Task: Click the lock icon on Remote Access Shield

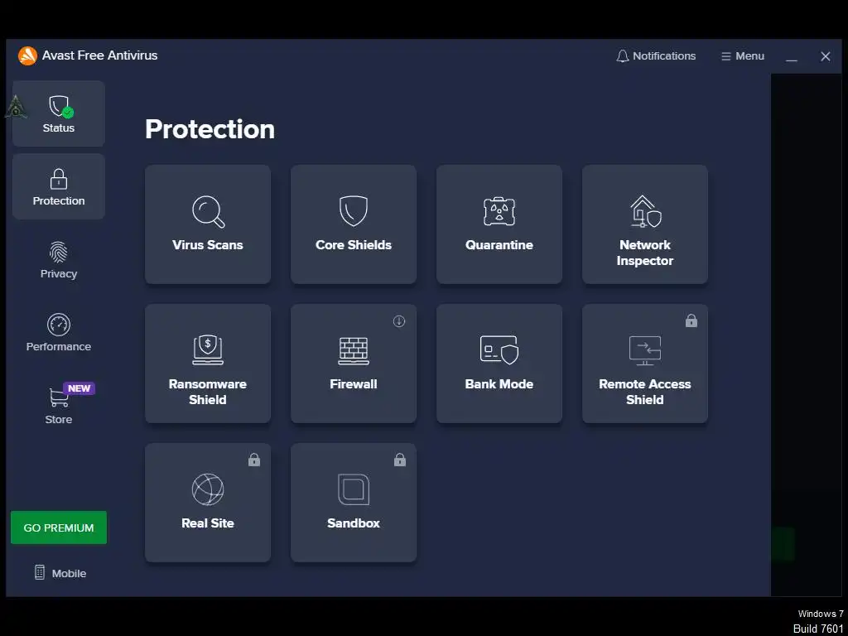Action: pyautogui.click(x=691, y=320)
